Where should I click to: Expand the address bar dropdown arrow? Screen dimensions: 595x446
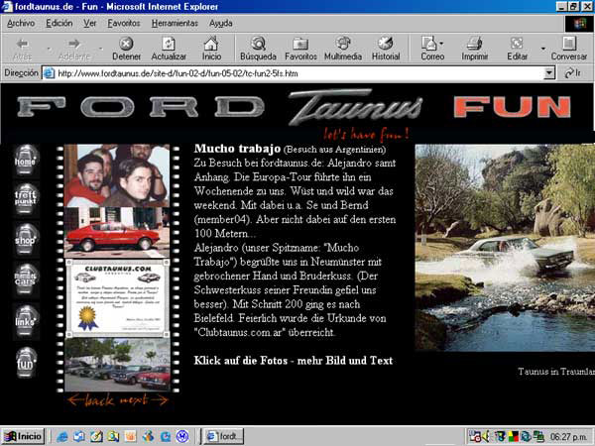click(x=549, y=73)
